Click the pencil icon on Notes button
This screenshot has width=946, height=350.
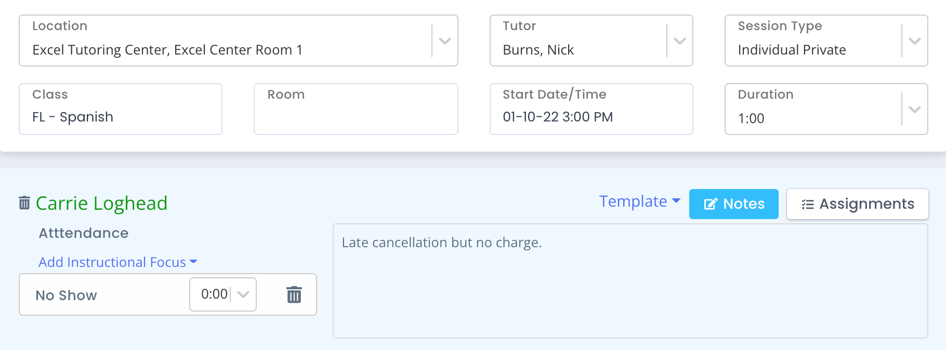coord(711,204)
